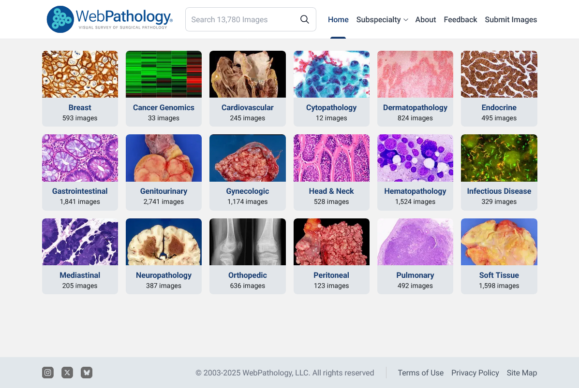Click the Dermatopathology title link
This screenshot has width=579, height=388.
point(415,108)
